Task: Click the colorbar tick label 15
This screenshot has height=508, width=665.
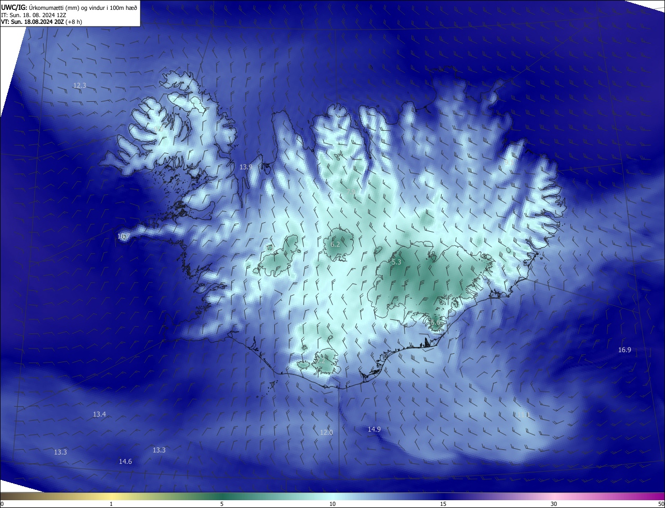Action: point(443,504)
